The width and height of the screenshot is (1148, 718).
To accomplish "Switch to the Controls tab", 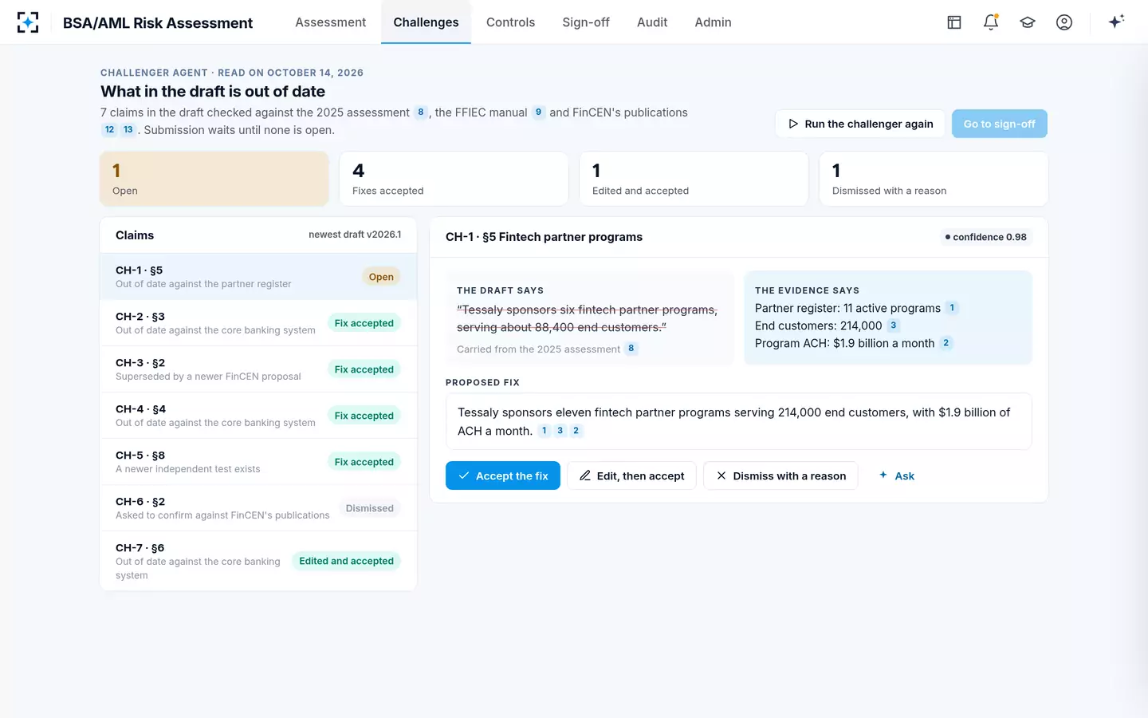I will pos(510,22).
